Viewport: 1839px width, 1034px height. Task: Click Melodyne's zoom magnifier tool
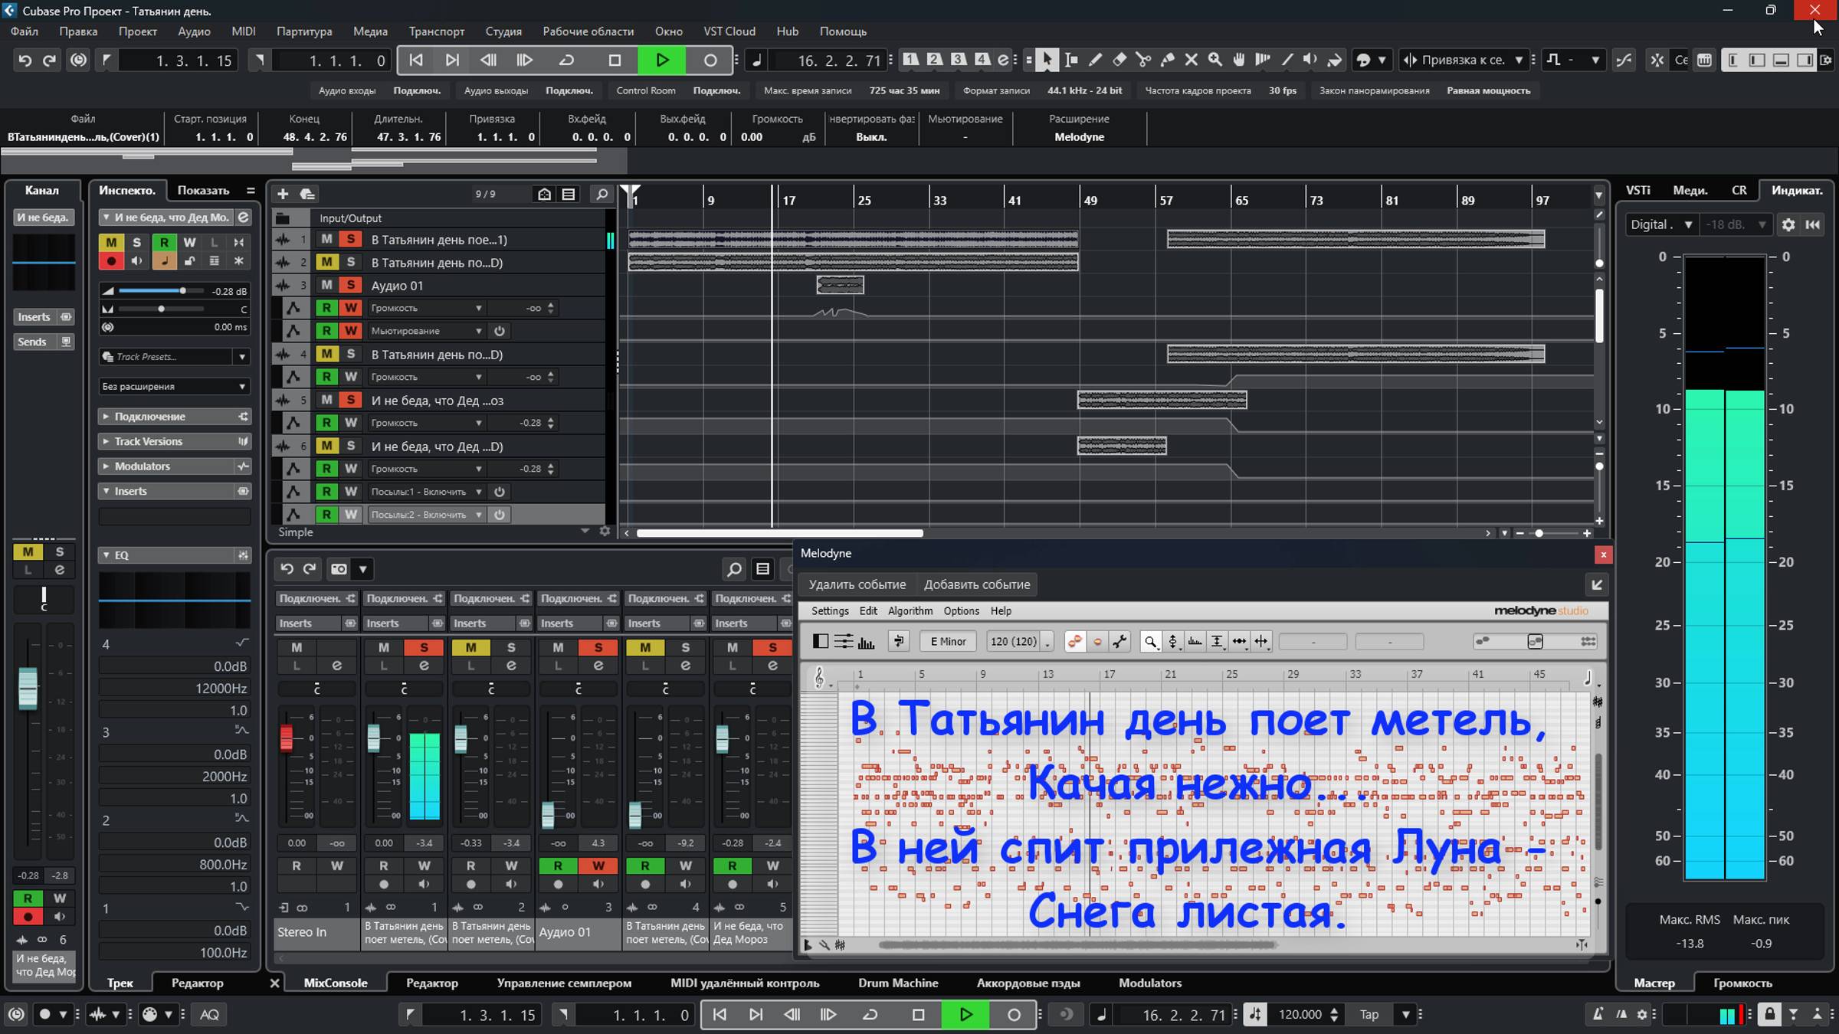(x=1149, y=642)
